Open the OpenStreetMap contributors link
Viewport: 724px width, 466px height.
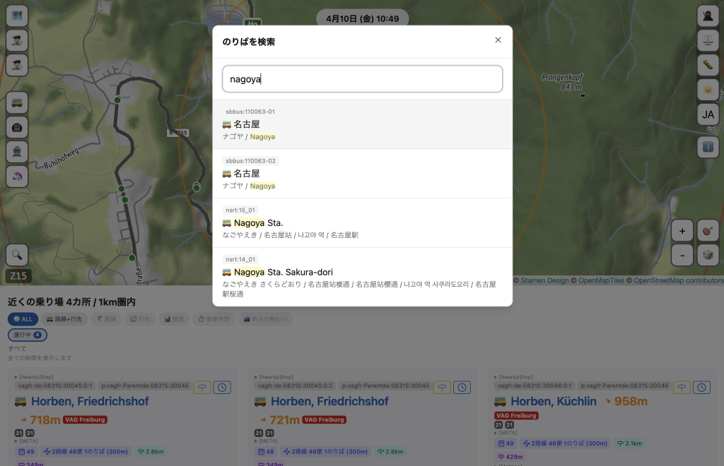point(678,280)
